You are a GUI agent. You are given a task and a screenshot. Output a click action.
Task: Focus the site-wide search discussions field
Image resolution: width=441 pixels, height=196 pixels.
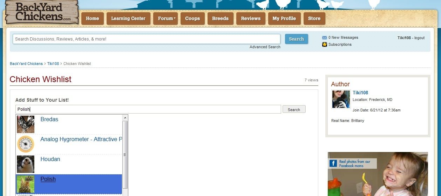(146, 39)
